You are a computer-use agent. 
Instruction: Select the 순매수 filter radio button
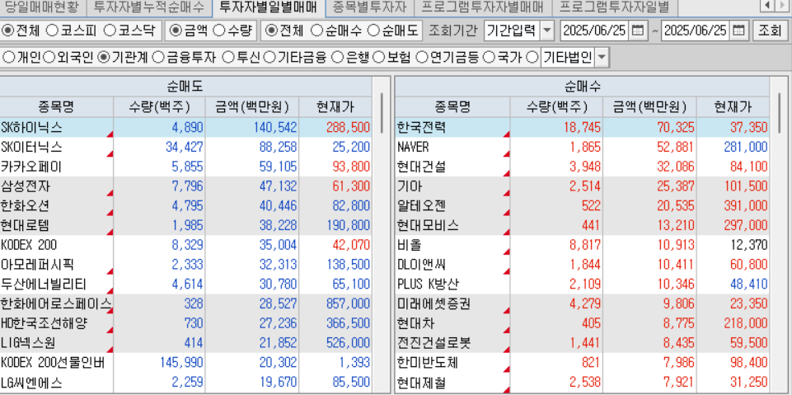coord(316,31)
